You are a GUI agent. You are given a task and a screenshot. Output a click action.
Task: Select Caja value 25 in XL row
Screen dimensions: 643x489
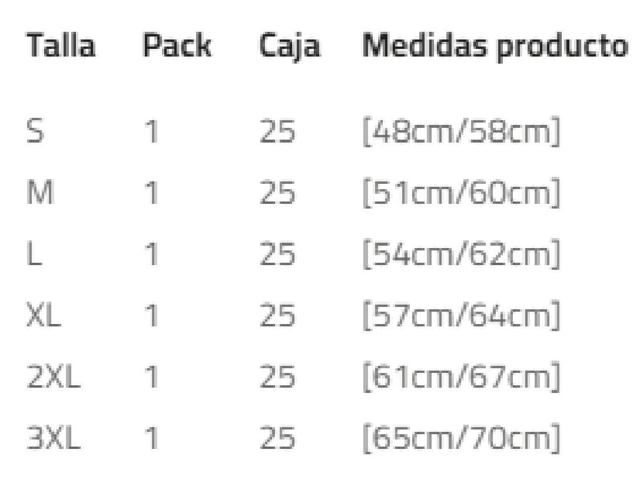coord(278,317)
